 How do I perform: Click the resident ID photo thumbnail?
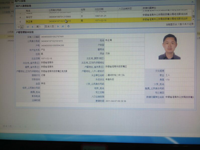(x=170, y=47)
